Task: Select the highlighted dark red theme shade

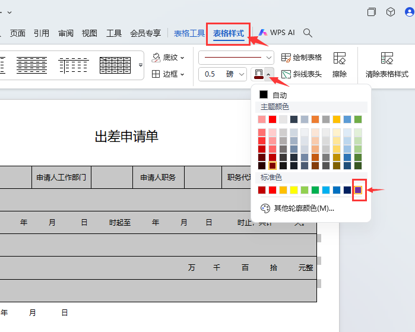Action: 273,166
